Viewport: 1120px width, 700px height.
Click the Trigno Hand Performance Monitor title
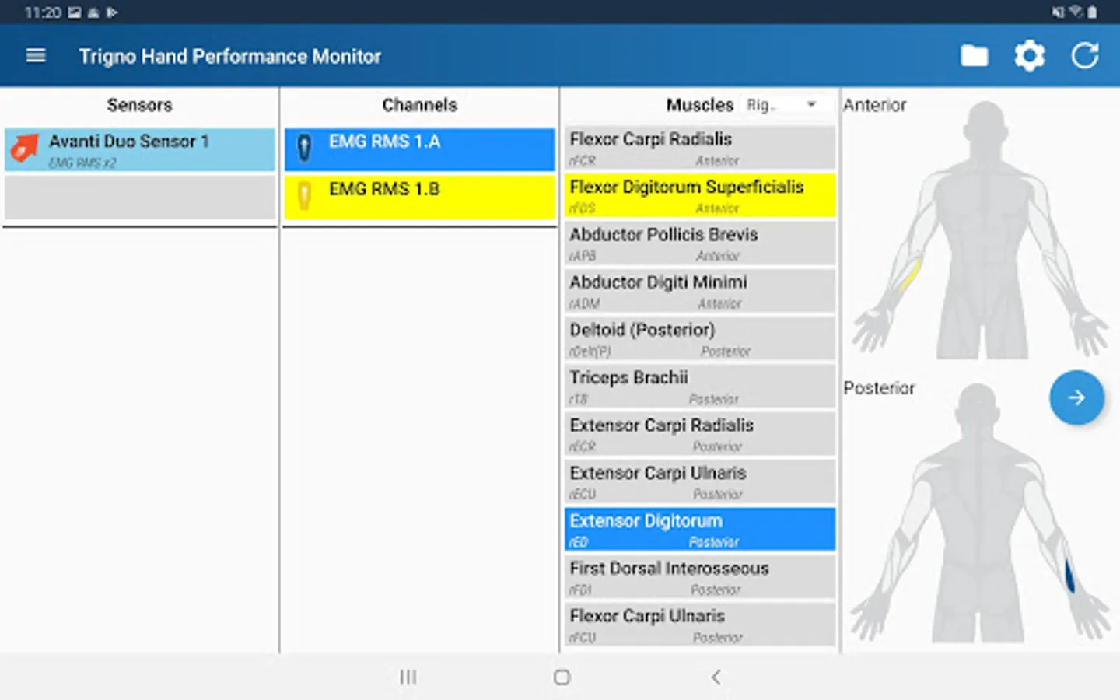pos(230,57)
